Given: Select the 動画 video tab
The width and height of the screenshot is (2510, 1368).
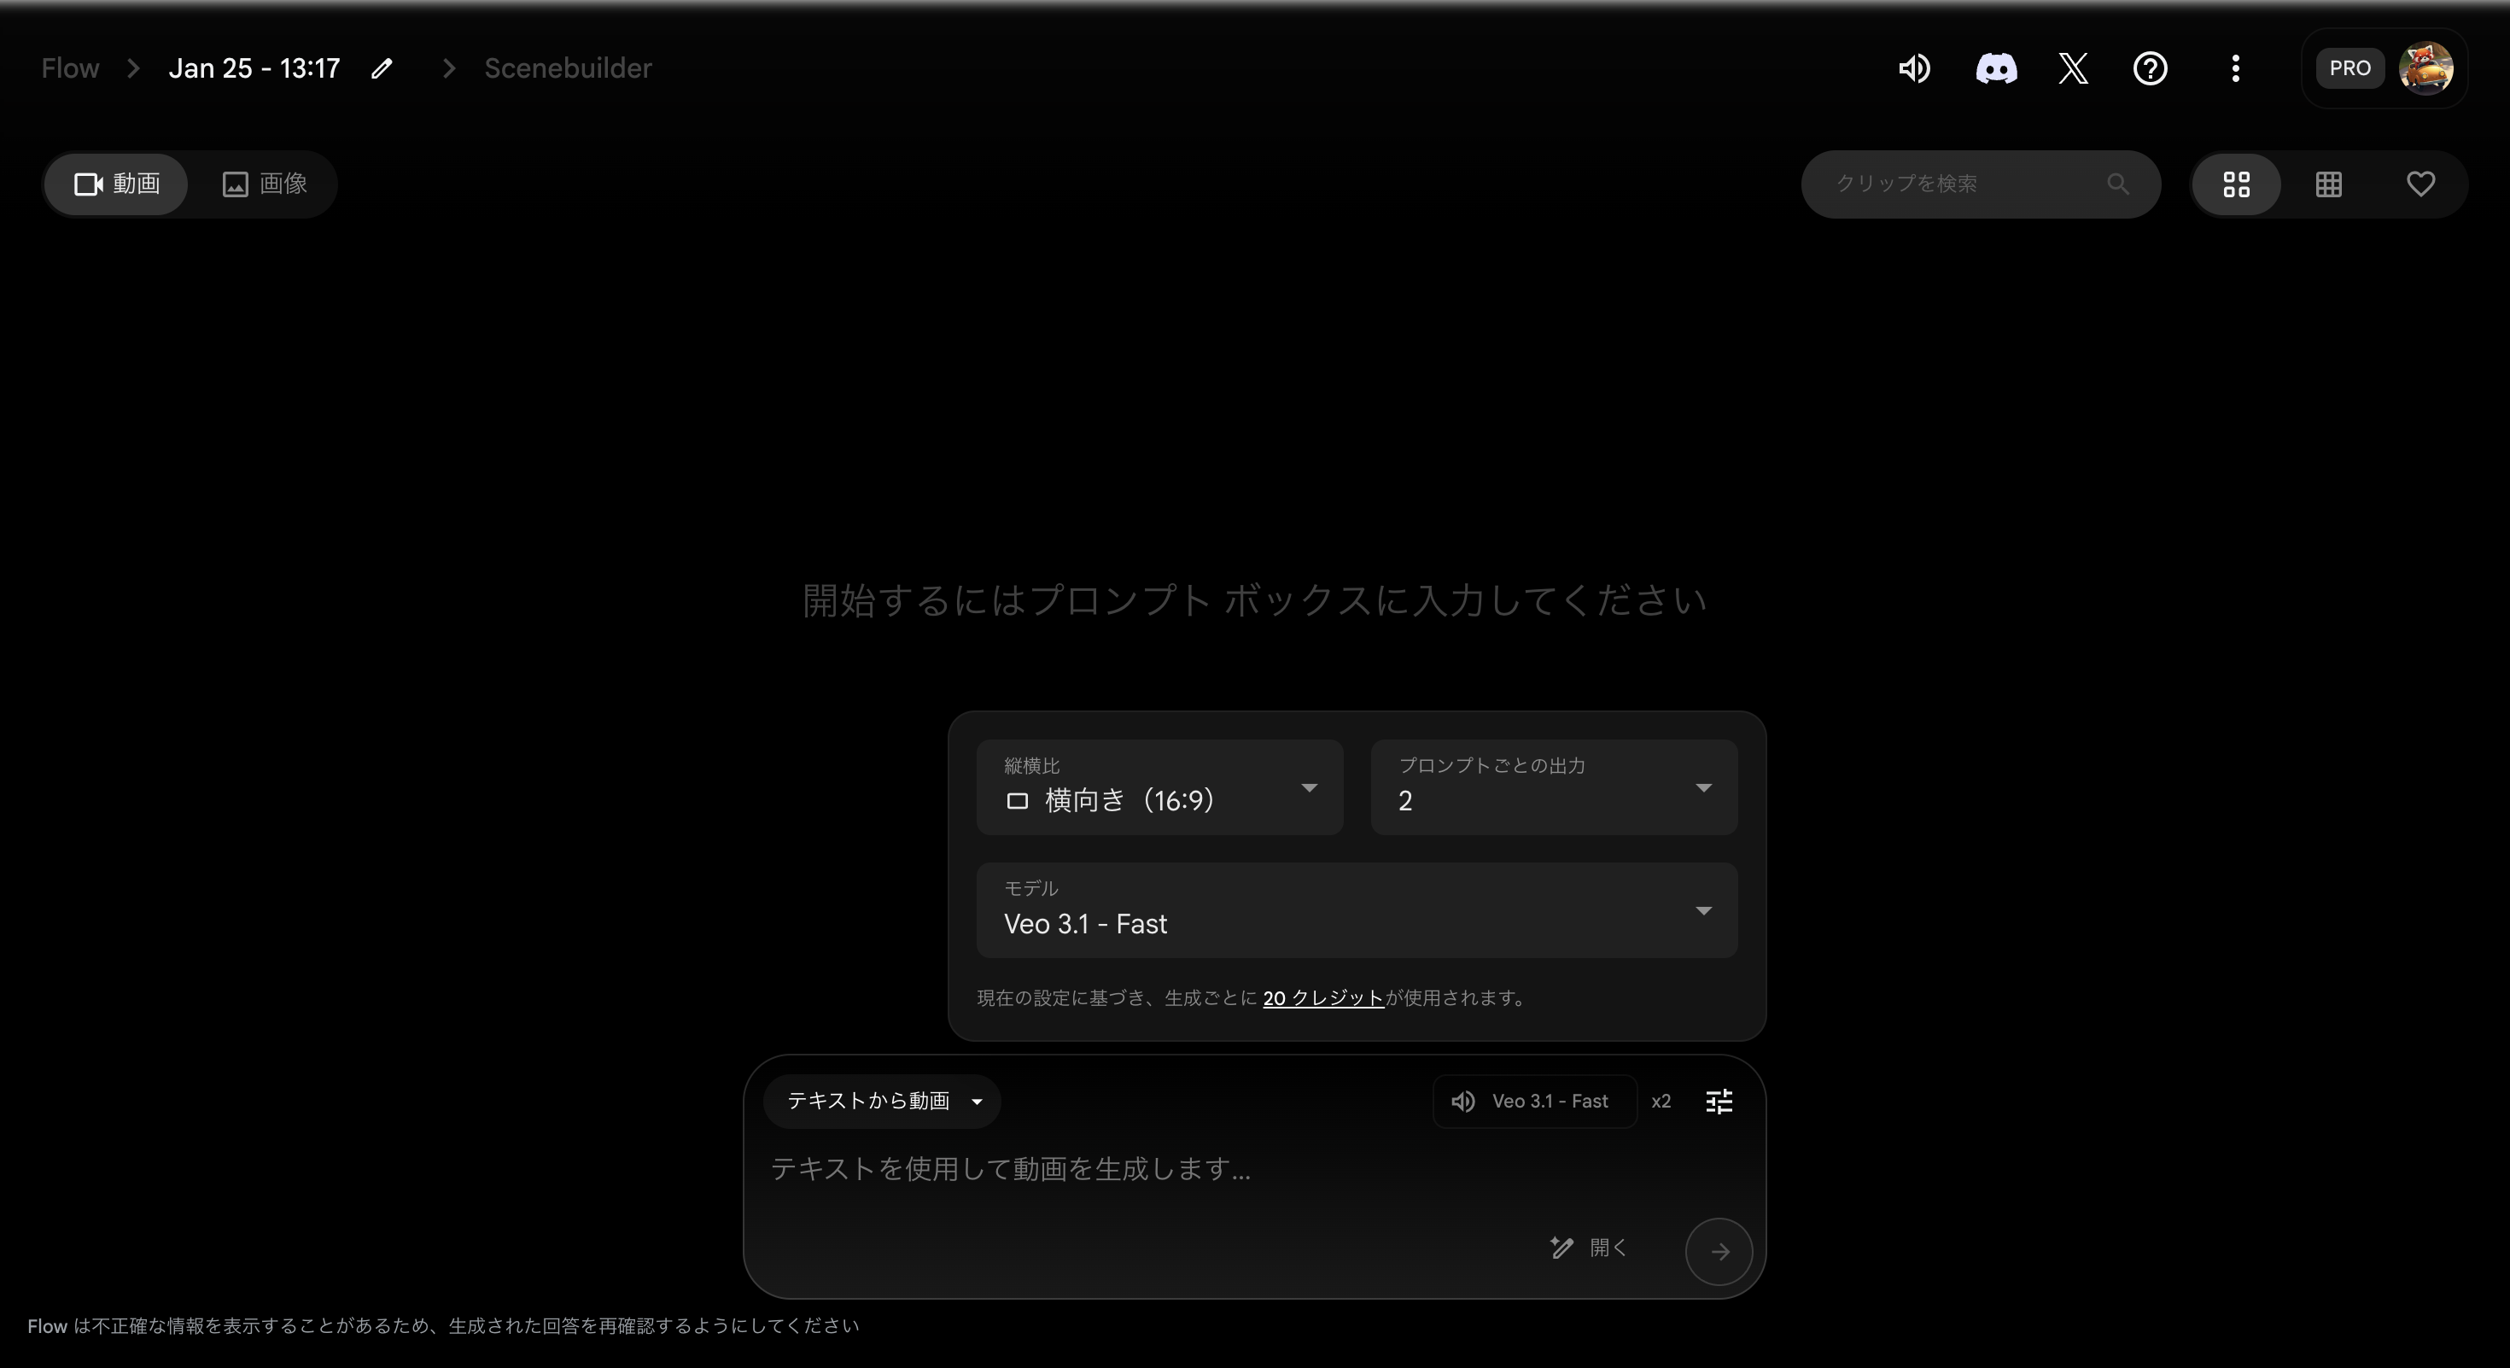Looking at the screenshot, I should (x=117, y=184).
